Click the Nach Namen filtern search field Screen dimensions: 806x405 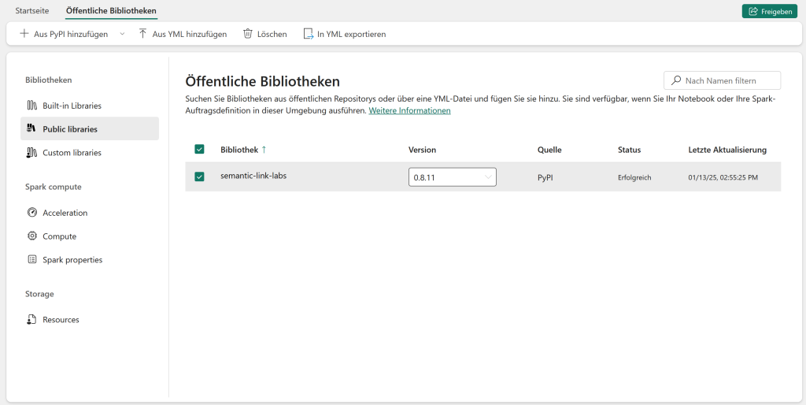723,81
